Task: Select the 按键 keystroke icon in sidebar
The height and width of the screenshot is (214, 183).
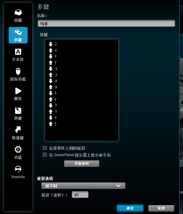Action: [x=18, y=12]
